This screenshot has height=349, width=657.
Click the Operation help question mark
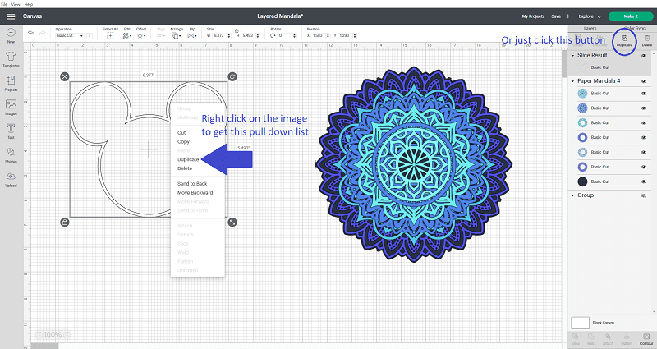pyautogui.click(x=90, y=35)
